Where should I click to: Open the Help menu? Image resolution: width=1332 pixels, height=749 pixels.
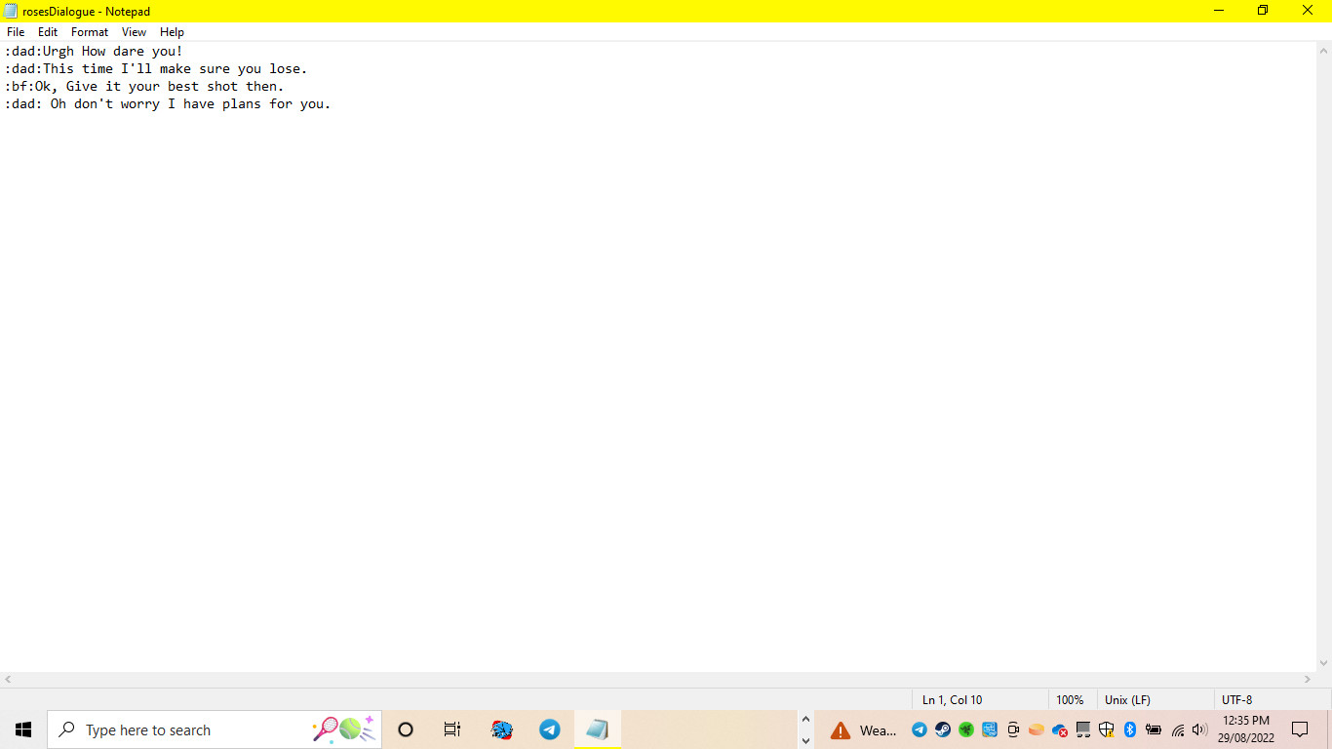(x=172, y=32)
